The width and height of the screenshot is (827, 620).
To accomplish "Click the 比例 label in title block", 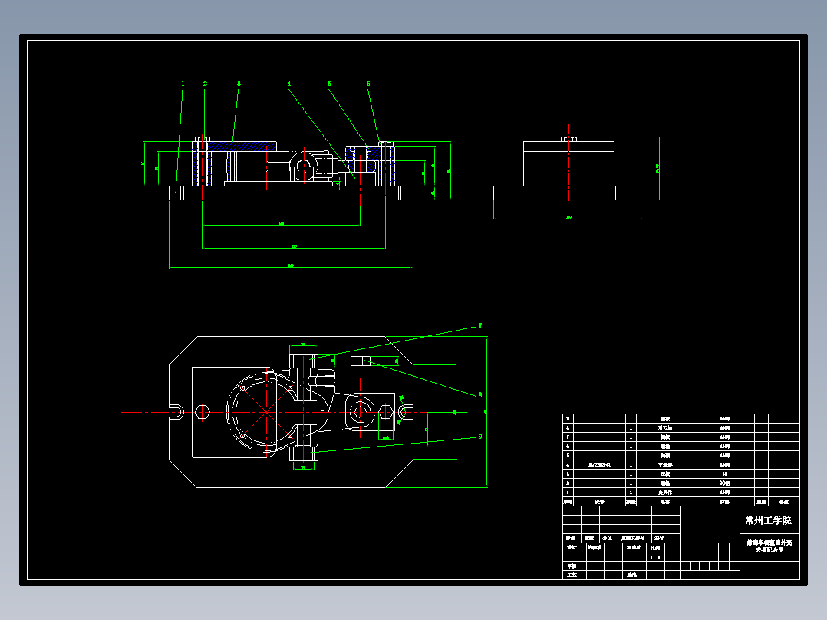I will 654,547.
